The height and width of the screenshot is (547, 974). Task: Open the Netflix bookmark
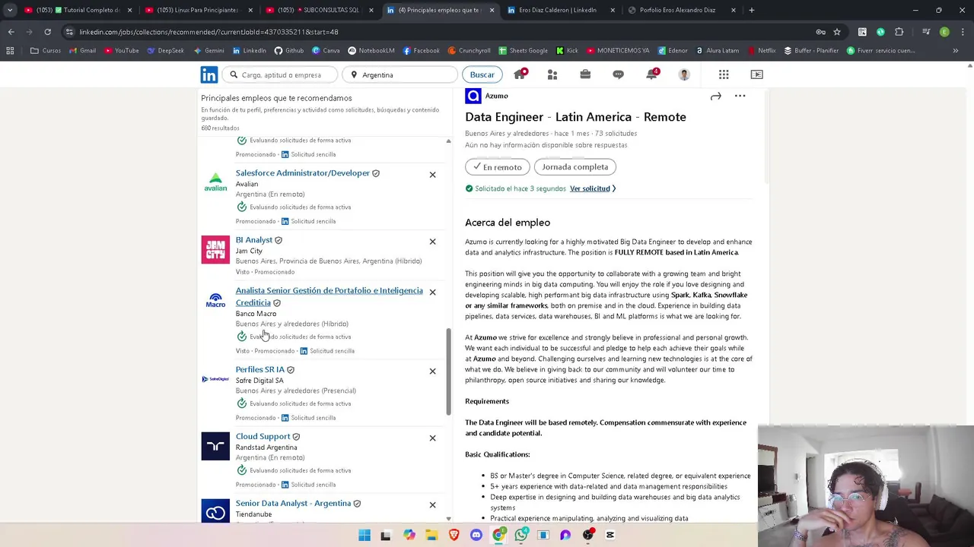click(x=761, y=51)
